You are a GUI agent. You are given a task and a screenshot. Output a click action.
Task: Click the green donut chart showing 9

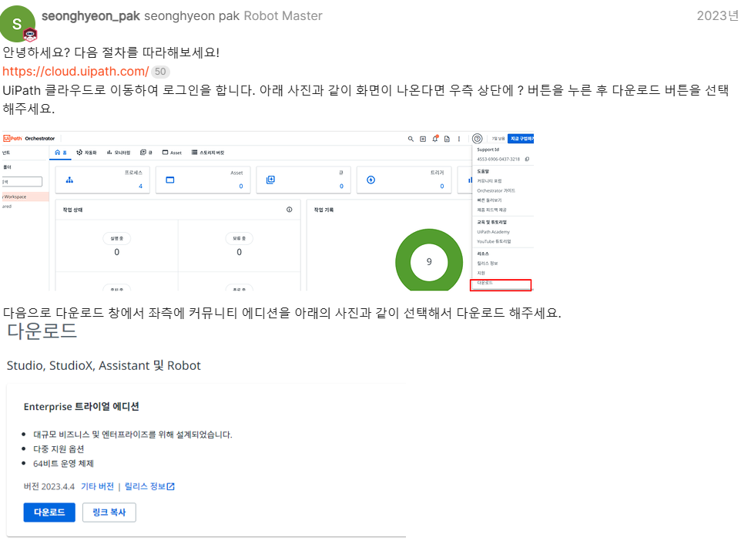(429, 260)
